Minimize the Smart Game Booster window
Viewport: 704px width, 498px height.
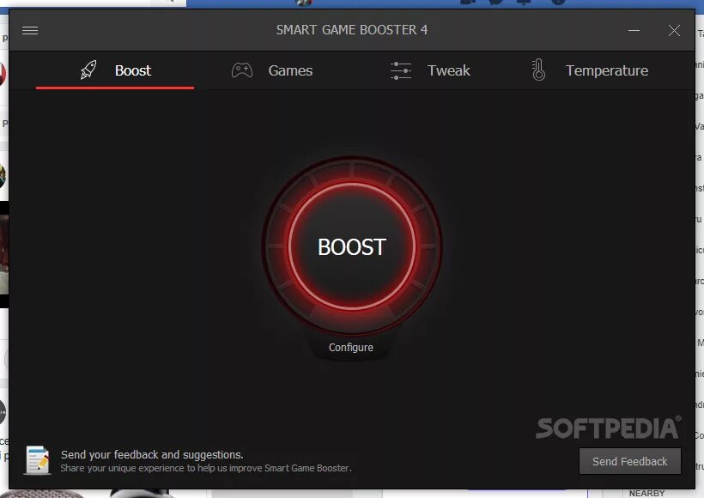tap(634, 31)
